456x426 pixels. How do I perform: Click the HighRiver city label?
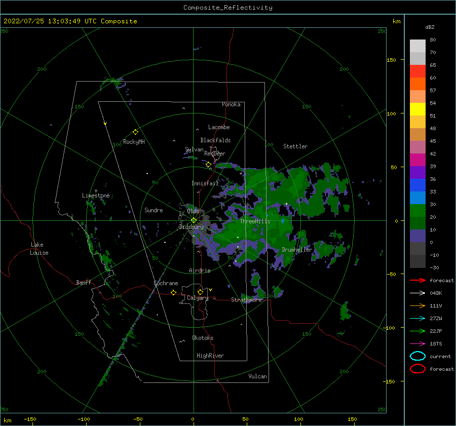coord(210,356)
